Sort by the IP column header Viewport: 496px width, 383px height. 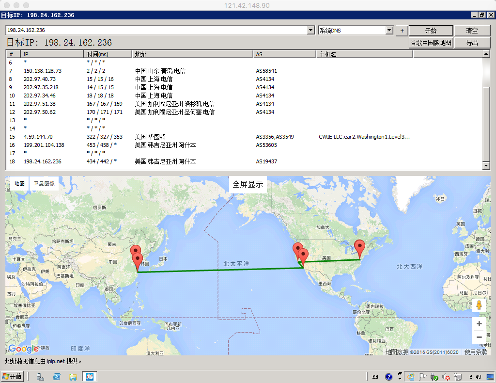coord(52,54)
